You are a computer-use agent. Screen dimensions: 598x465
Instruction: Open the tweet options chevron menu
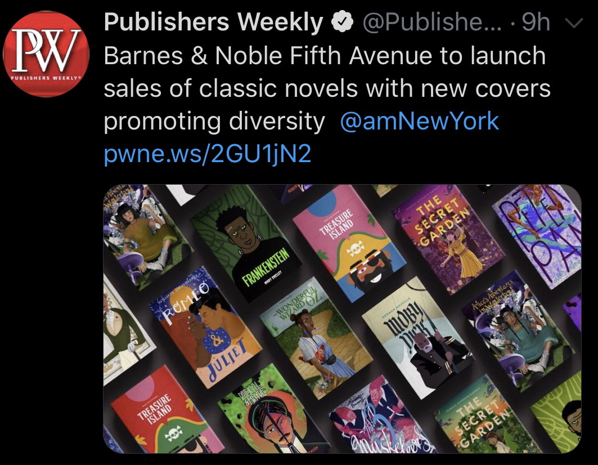point(574,23)
